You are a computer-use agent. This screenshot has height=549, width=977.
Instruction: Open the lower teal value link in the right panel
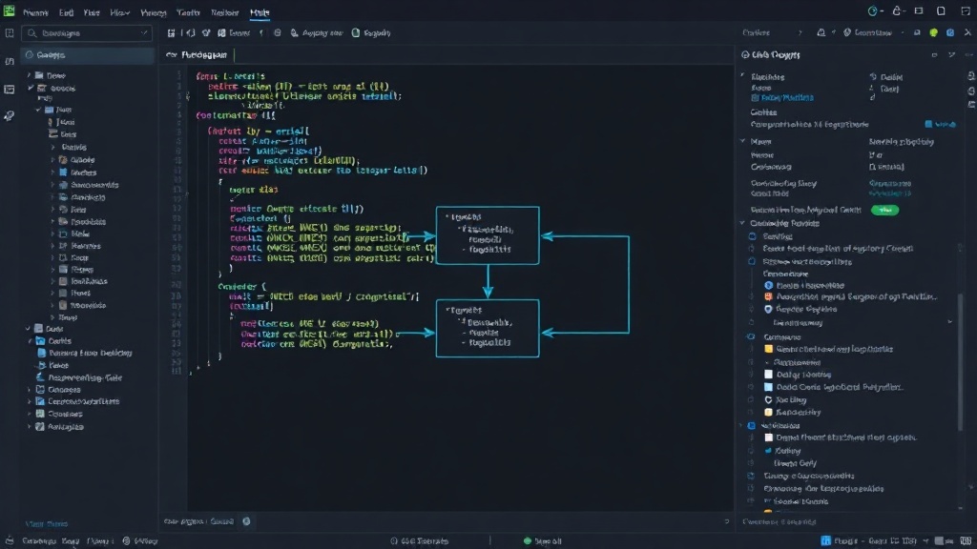pyautogui.click(x=890, y=193)
